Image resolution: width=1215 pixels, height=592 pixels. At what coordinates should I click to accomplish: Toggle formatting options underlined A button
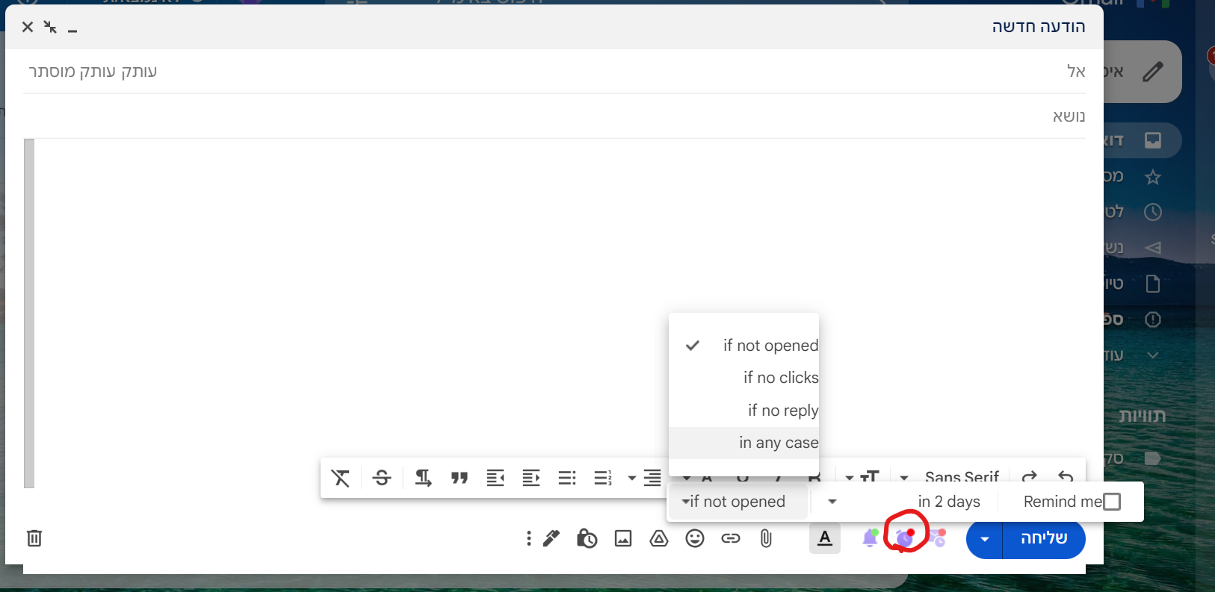click(x=825, y=538)
